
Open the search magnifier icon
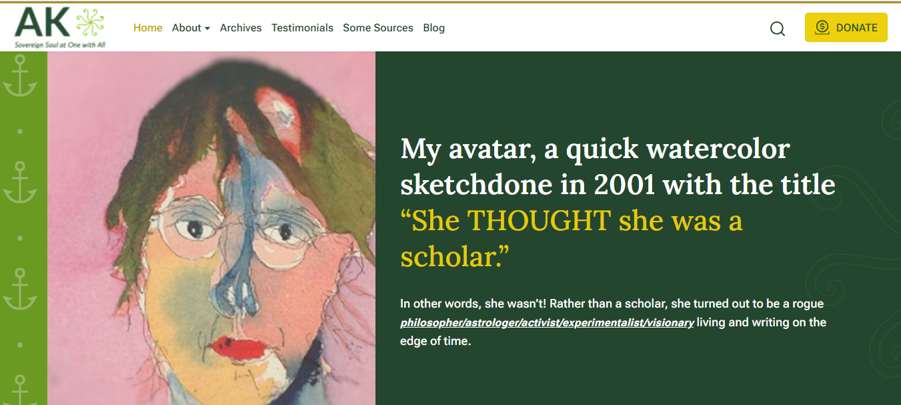777,28
